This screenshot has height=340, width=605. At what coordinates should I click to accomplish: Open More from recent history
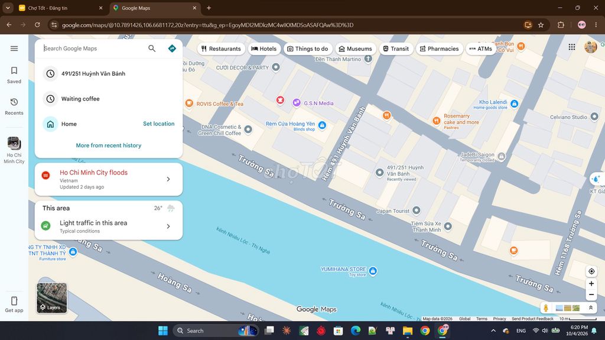point(109,145)
